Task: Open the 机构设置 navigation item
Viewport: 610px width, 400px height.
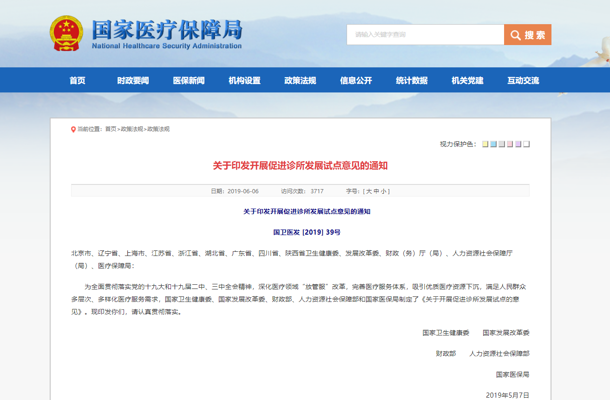Action: click(244, 80)
